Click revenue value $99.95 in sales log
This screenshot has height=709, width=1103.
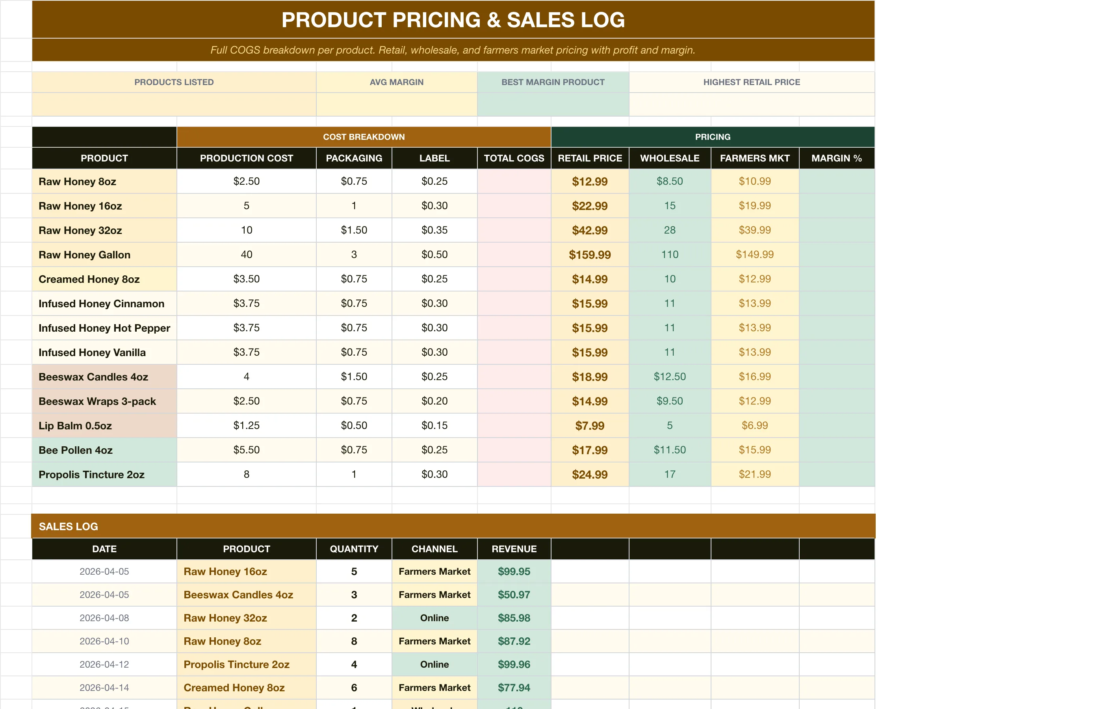[514, 572]
